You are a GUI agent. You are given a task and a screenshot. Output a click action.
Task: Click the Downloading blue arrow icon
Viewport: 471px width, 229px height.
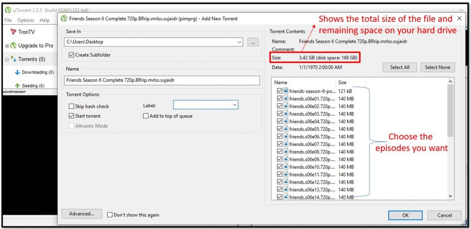coord(17,72)
